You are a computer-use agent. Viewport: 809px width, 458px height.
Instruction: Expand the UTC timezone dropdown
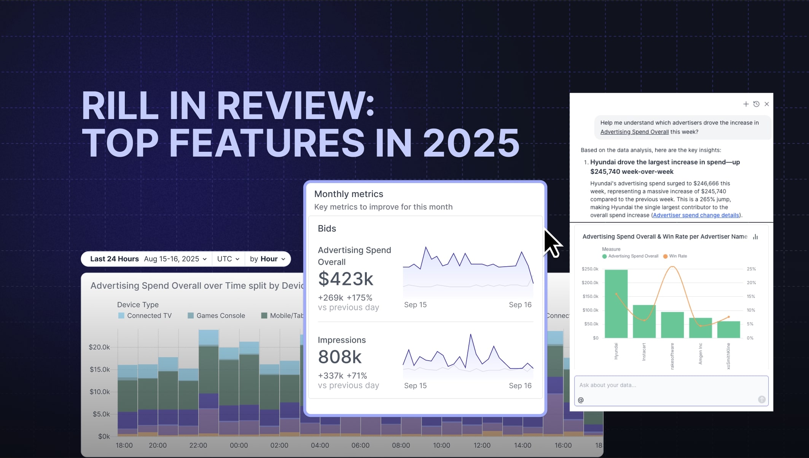tap(228, 259)
